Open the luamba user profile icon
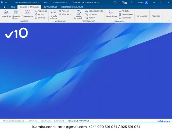The image size is (172, 129). coord(146,2)
